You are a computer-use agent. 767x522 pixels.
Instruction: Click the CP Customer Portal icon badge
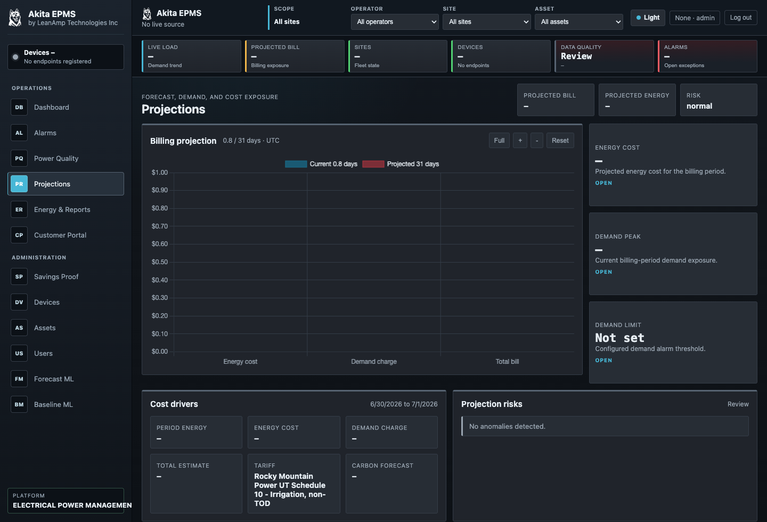[x=19, y=235]
